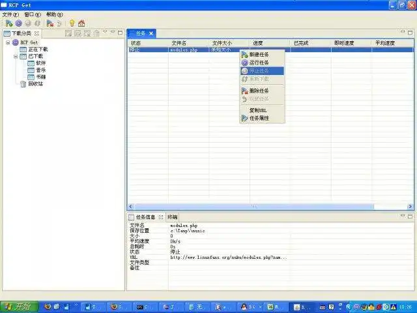This screenshot has height=313, width=417.
Task: Maximize the 下载分类 panel
Action: click(x=120, y=33)
